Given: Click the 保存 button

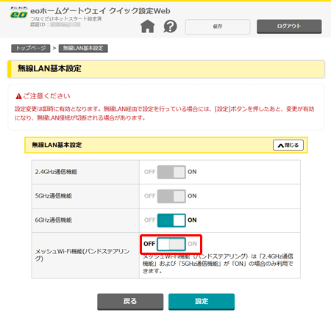Looking at the screenshot, I should pos(218,26).
